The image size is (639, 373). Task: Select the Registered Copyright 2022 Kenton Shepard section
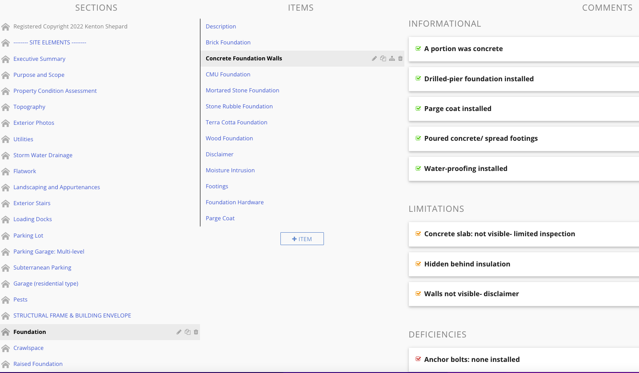pyautogui.click(x=70, y=27)
